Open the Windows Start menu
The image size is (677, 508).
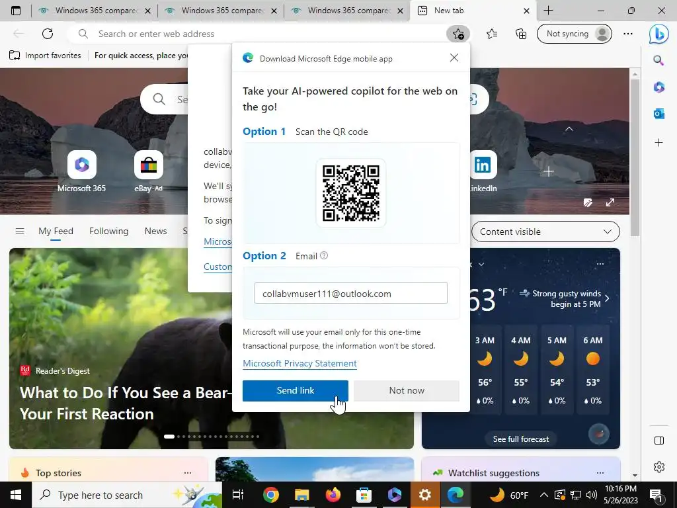[16, 495]
